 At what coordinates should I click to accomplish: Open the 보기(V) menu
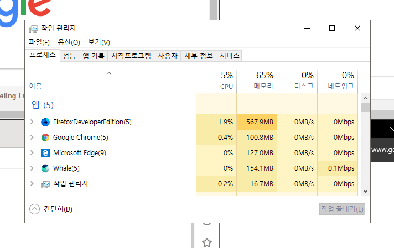(x=99, y=42)
